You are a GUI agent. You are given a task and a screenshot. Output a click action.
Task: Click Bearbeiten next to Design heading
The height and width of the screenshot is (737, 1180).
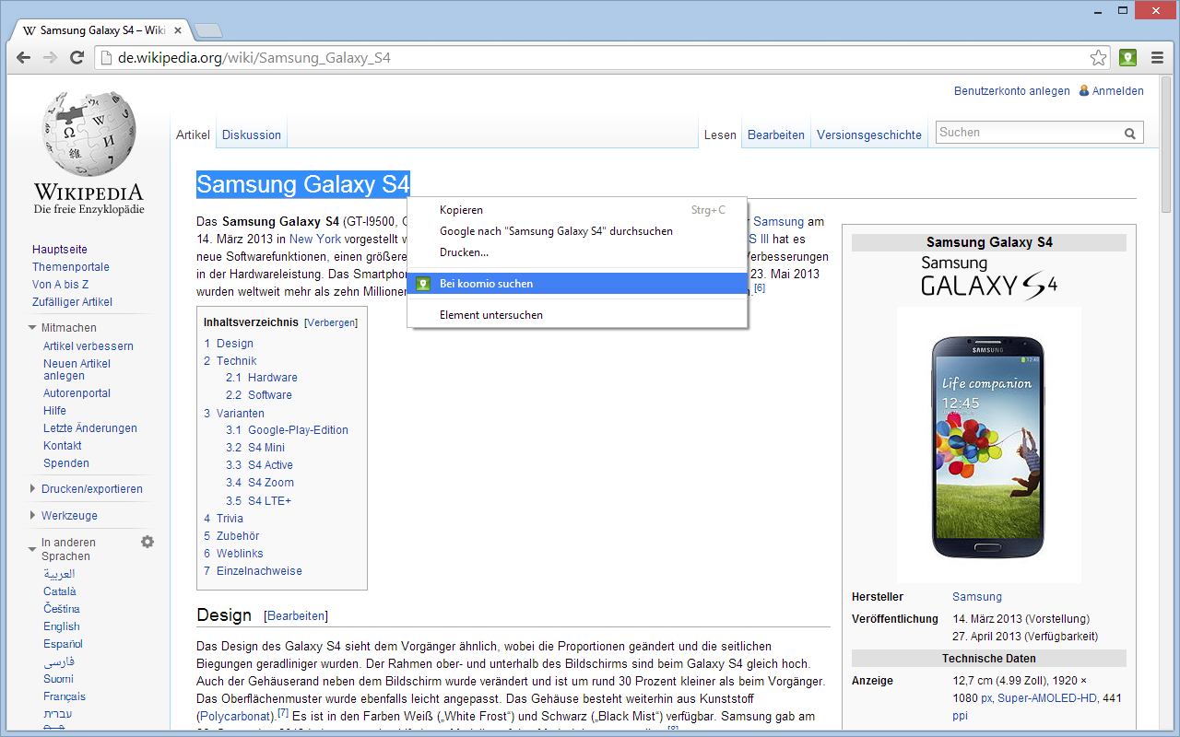[296, 615]
